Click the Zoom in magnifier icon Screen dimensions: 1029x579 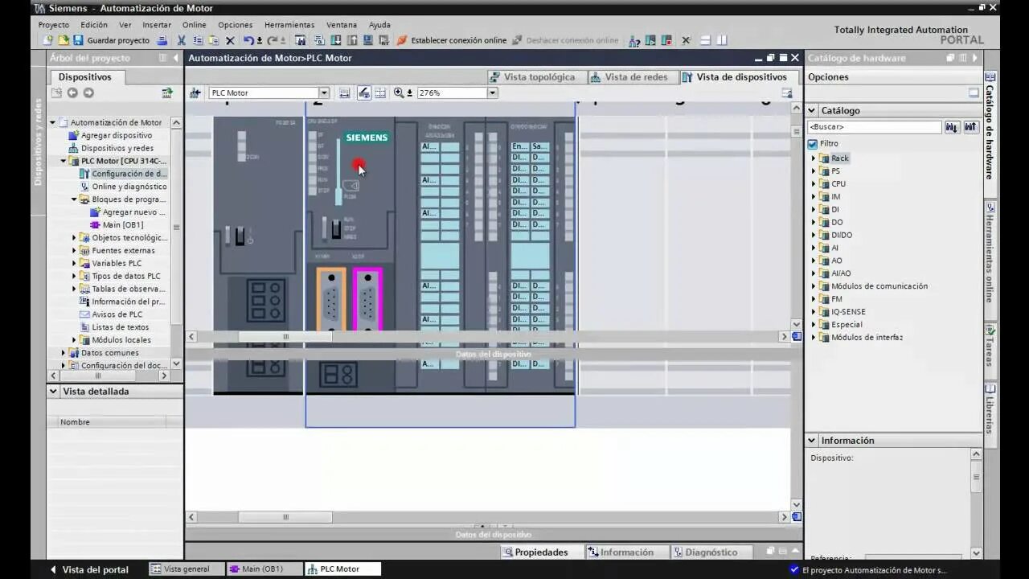click(x=399, y=92)
